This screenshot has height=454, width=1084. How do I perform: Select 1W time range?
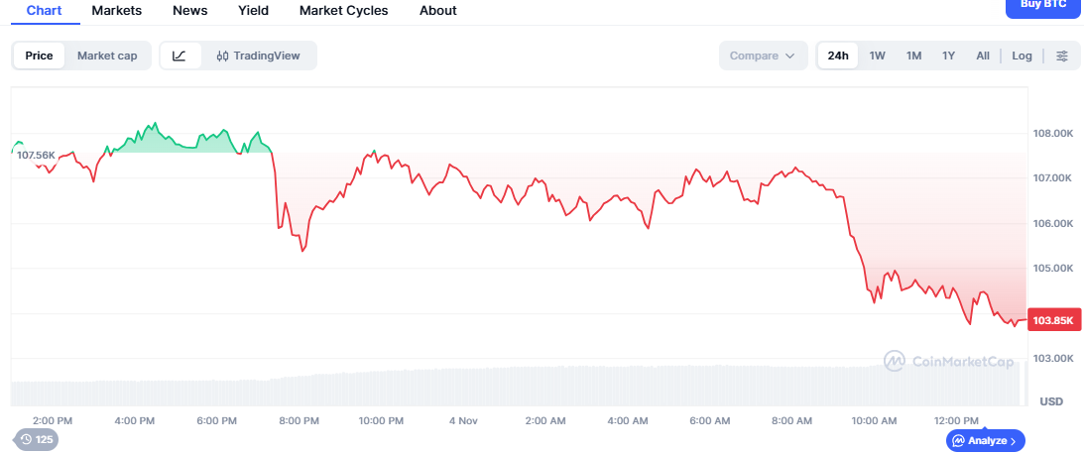[x=878, y=56]
